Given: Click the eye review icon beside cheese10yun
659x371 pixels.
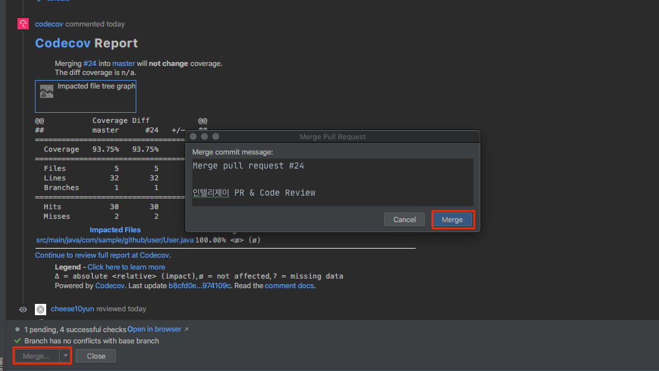Looking at the screenshot, I should [x=23, y=310].
